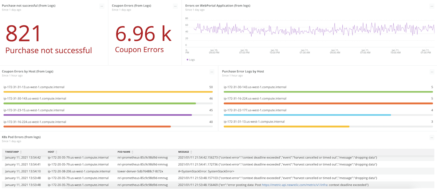This screenshot has width=437, height=189.
Task: Select timestamp January 11, 2021 13:54:10
Action: pyautogui.click(x=23, y=171)
